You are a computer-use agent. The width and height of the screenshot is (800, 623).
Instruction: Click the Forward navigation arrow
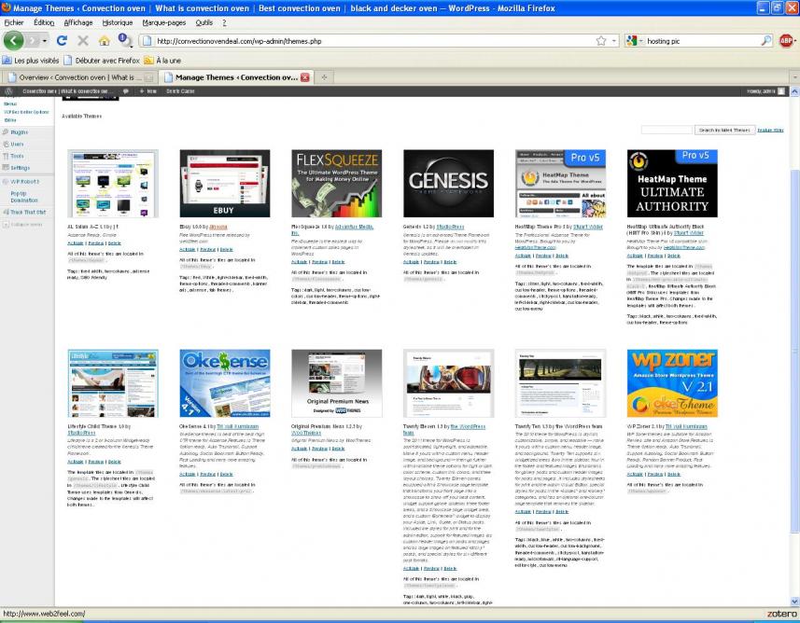34,41
